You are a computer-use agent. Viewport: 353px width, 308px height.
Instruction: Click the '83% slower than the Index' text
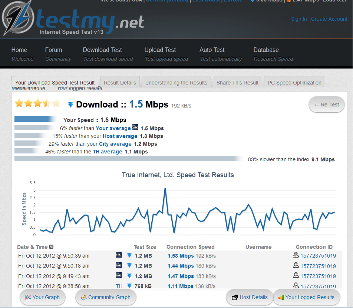pyautogui.click(x=279, y=159)
